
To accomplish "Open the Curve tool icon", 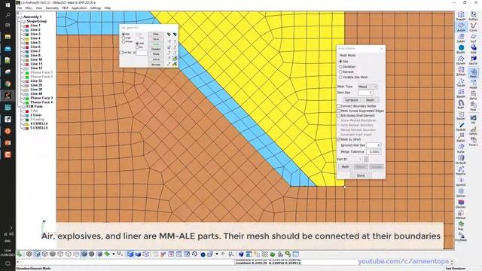I will 474,27.
